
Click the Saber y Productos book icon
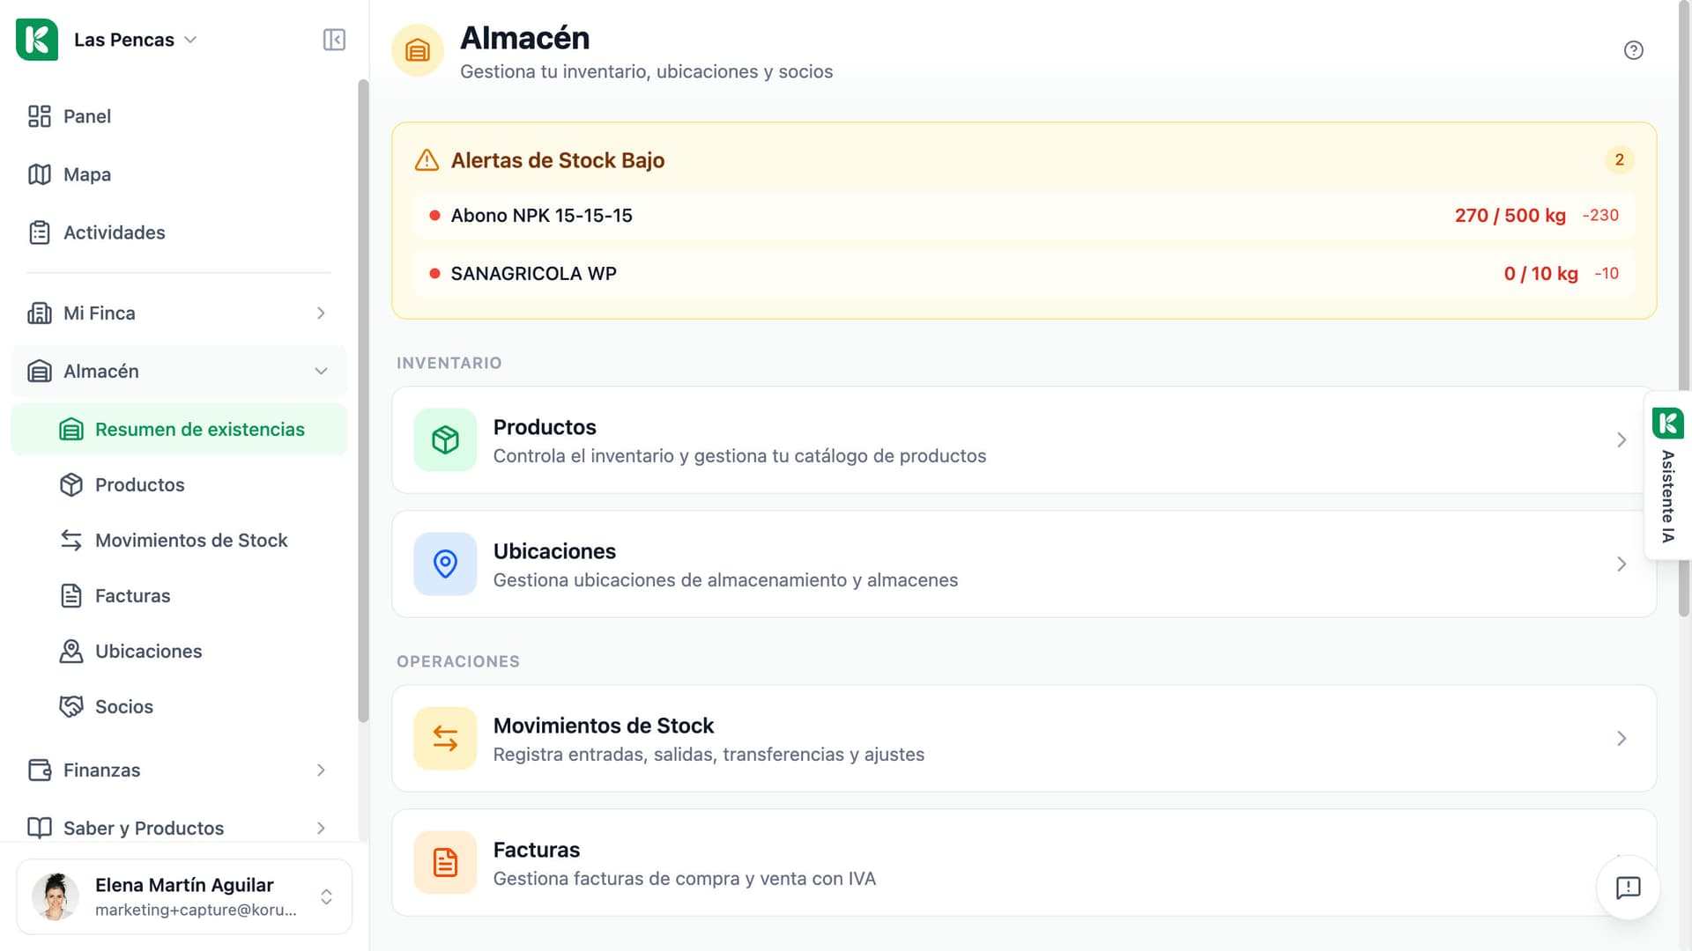pos(40,829)
